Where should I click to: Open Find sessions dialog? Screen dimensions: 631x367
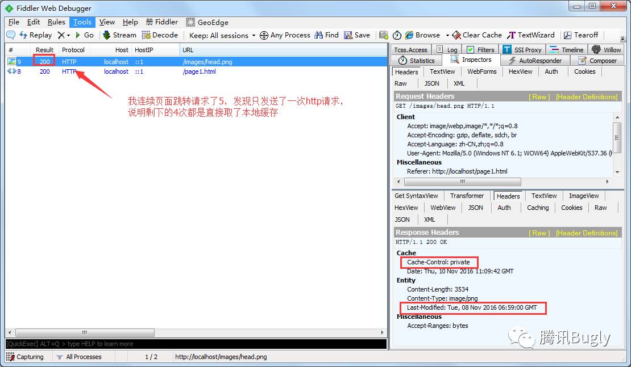(x=327, y=35)
